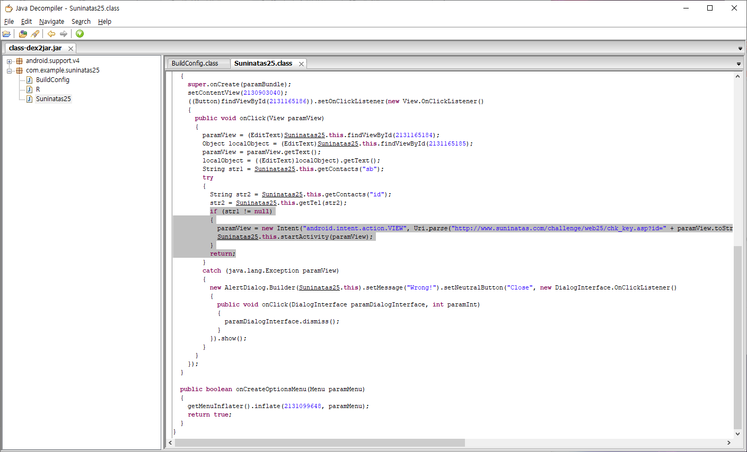The image size is (747, 452).
Task: Open the Help menu
Action: click(x=105, y=22)
